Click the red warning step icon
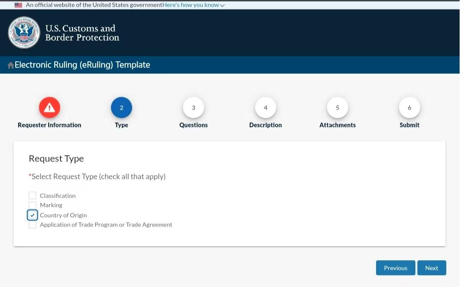This screenshot has height=287, width=460. [49, 108]
